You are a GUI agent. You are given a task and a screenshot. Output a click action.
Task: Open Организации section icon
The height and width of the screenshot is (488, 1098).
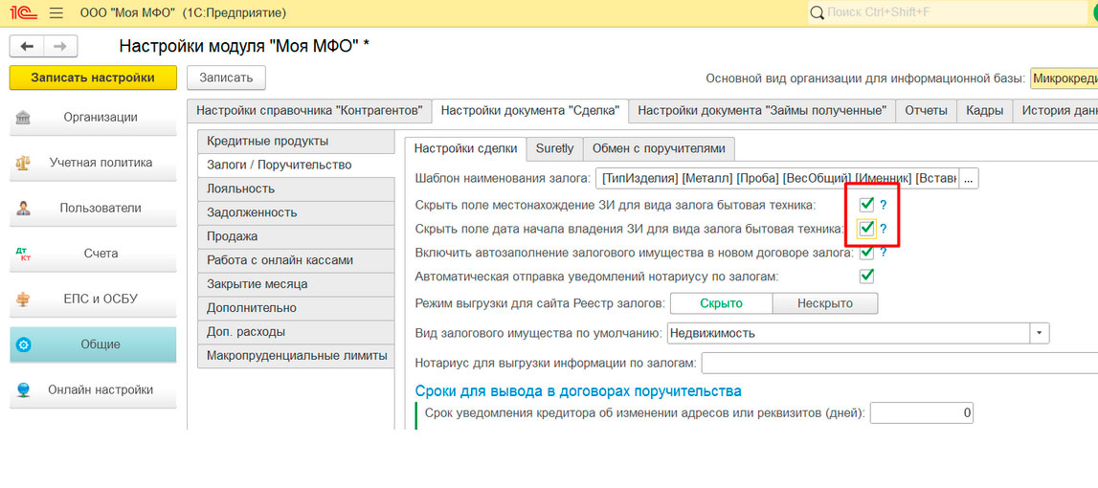22,118
